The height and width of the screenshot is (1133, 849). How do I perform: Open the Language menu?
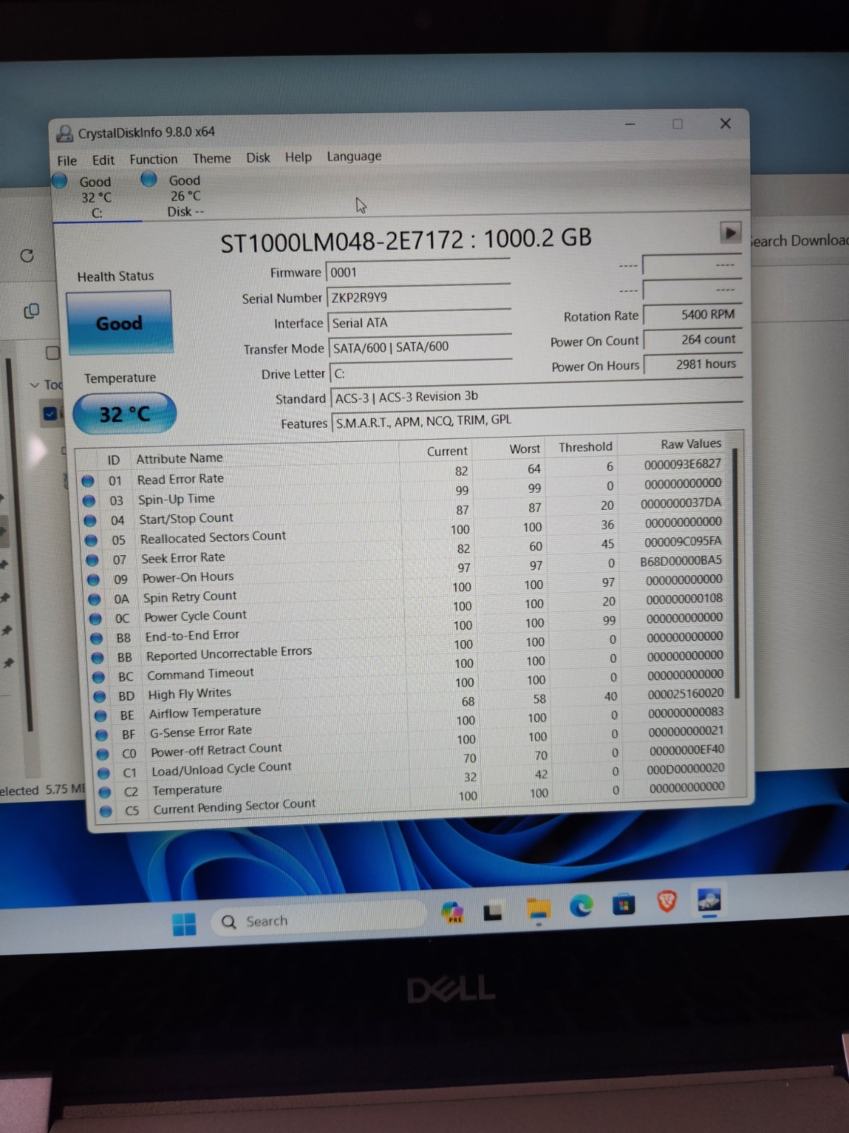tap(354, 156)
